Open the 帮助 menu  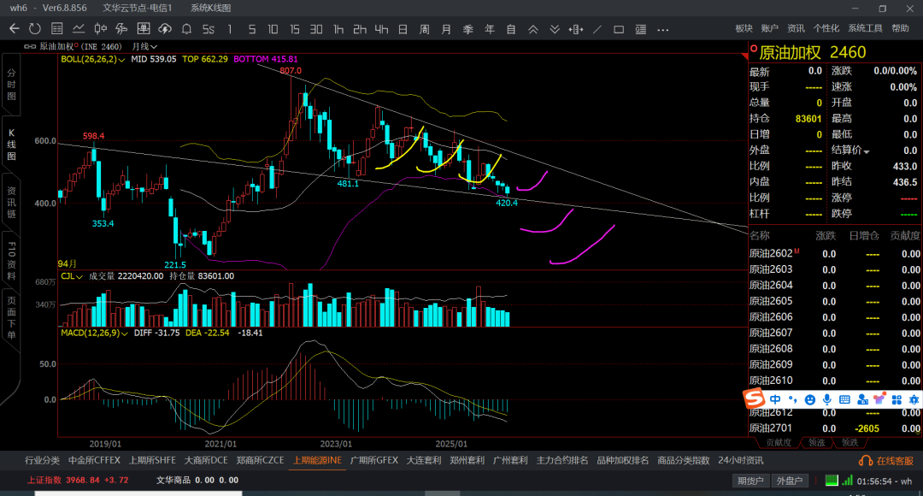point(900,28)
